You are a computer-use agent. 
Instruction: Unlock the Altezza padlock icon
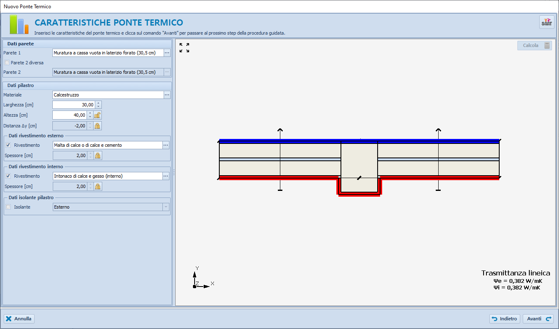tap(97, 115)
